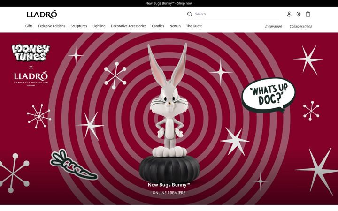Open the Candles menu

pos(158,26)
